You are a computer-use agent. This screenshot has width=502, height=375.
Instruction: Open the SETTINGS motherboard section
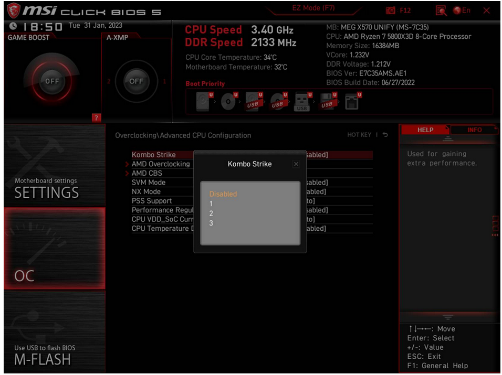click(x=55, y=165)
